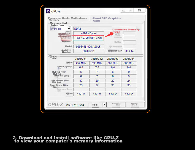Click the Determine button at bottom right

pos(135,105)
